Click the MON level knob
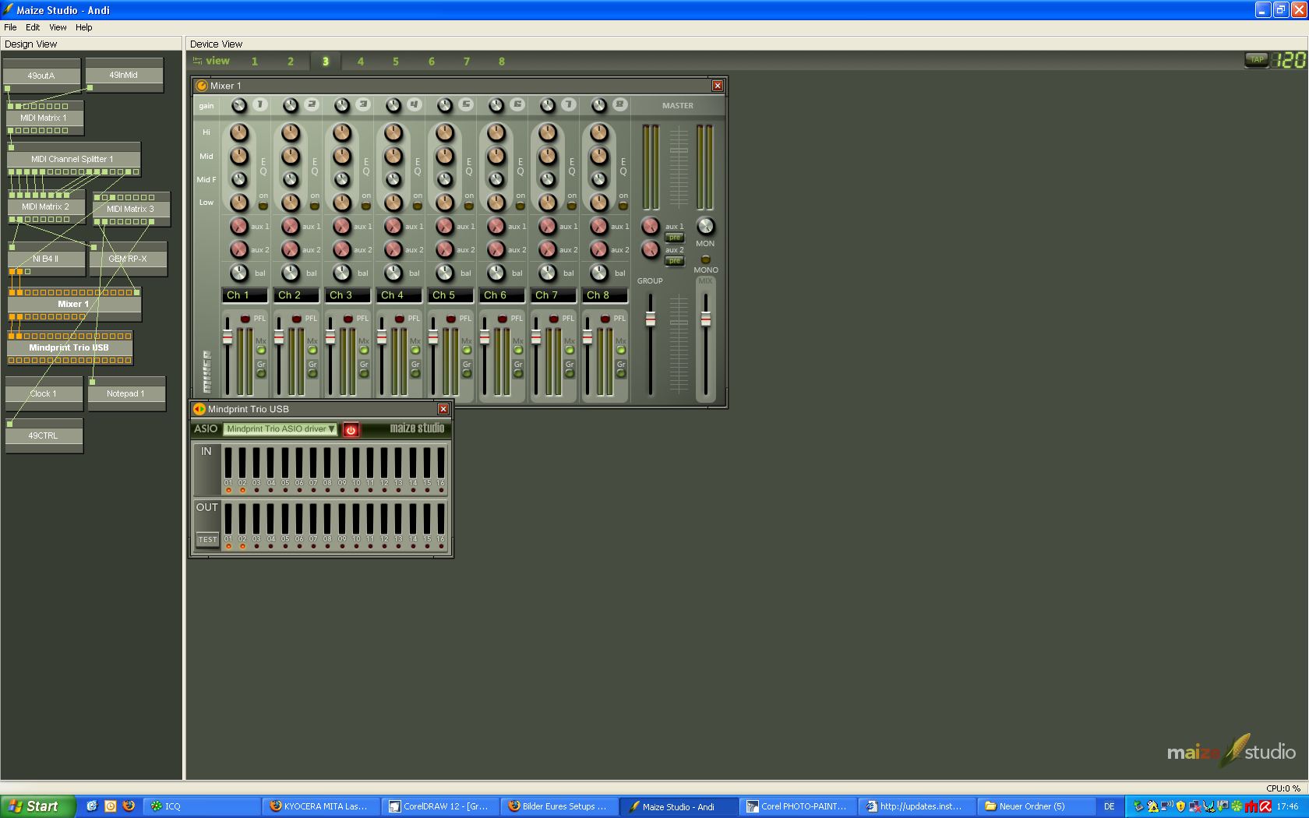The width and height of the screenshot is (1309, 818). [704, 226]
